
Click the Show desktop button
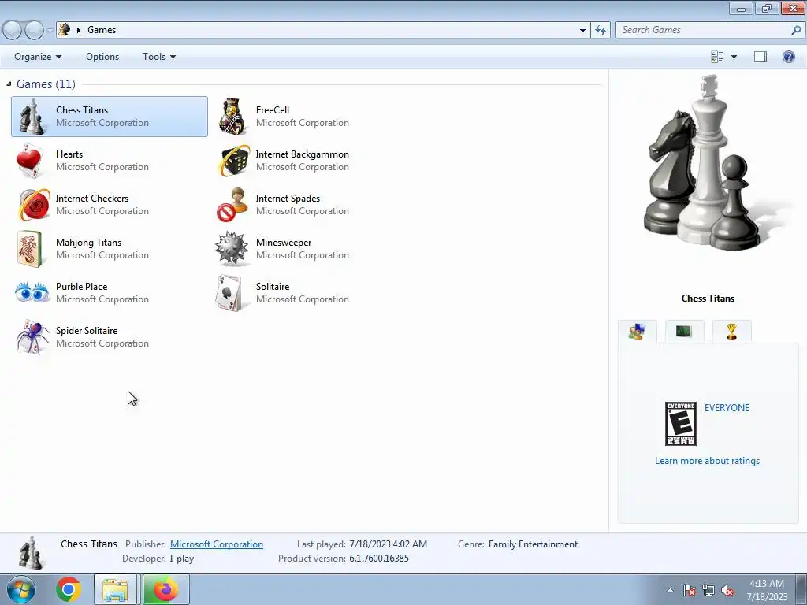tap(801, 589)
